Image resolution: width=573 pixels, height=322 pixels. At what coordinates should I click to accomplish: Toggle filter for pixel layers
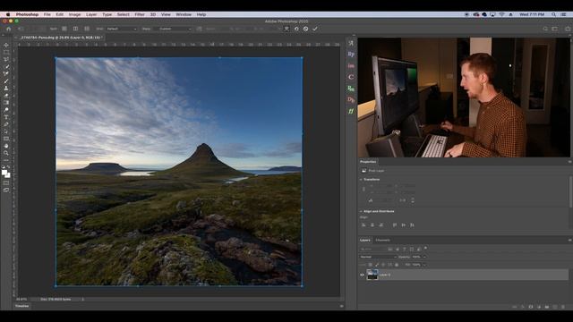(390, 249)
